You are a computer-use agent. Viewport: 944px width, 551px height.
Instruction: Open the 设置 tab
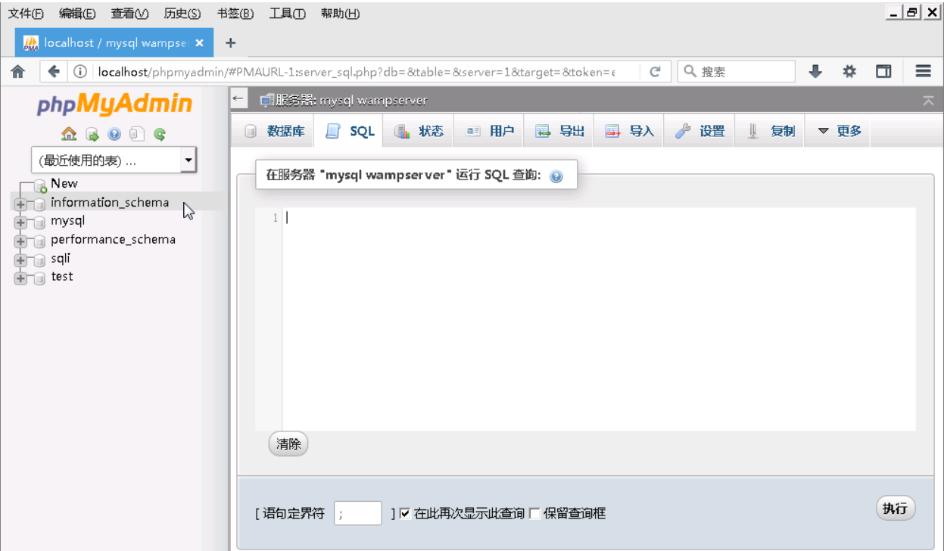click(699, 131)
